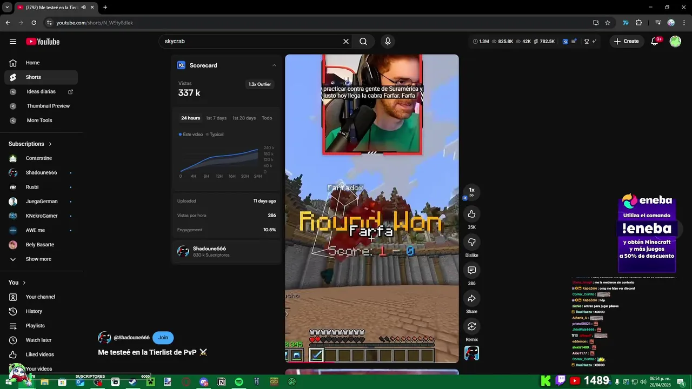The image size is (692, 389).
Task: Select the 1st 7 days tab
Action: (x=216, y=118)
